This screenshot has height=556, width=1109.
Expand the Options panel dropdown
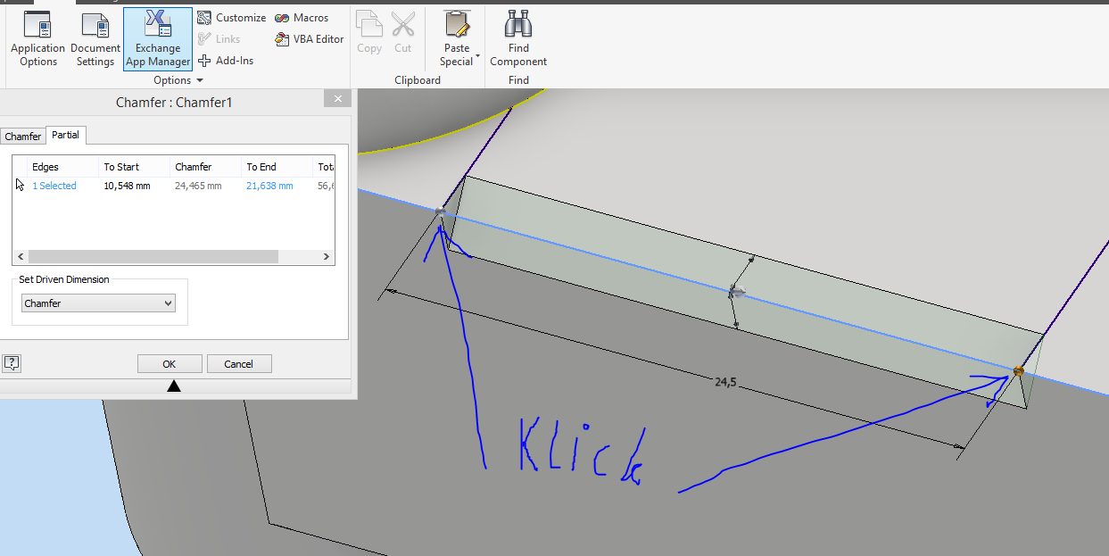[x=199, y=79]
